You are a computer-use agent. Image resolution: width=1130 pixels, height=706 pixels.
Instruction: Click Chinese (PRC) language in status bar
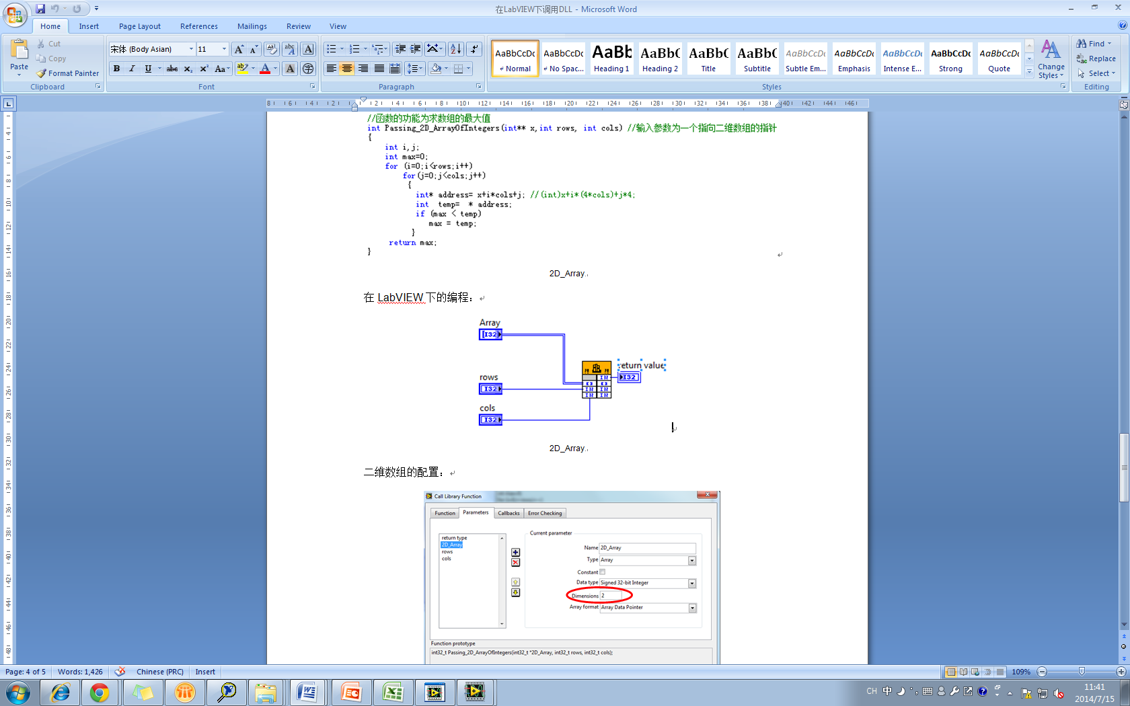159,672
